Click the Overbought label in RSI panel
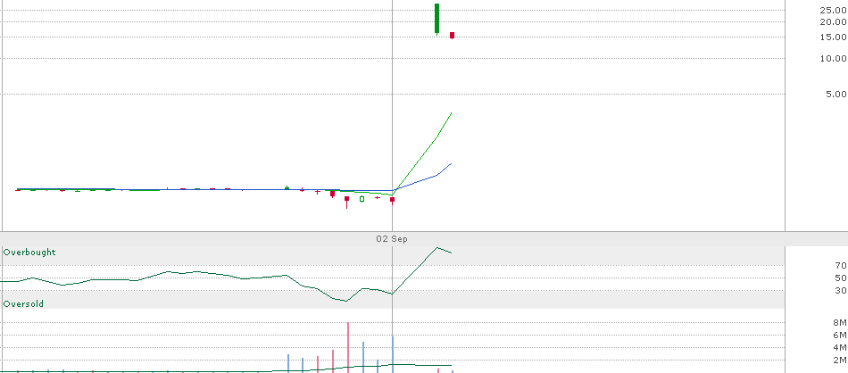 click(29, 252)
